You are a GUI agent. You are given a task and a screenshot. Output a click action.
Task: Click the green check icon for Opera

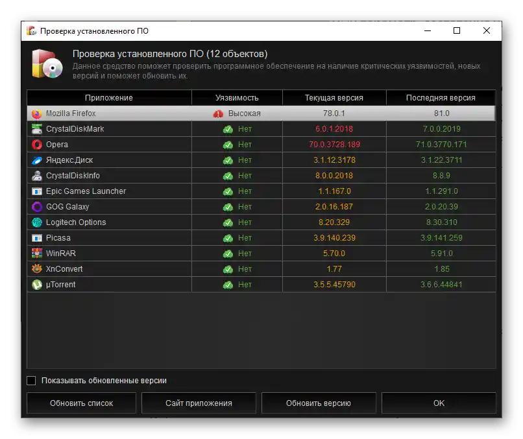pyautogui.click(x=228, y=145)
